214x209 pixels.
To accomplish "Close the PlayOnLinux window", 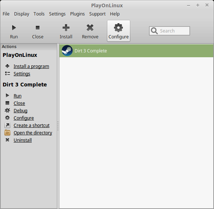I will (207, 5).
